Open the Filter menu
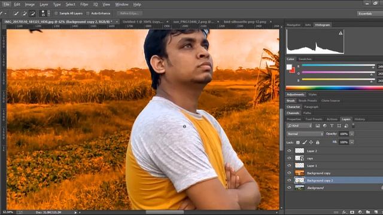 tap(84, 4)
